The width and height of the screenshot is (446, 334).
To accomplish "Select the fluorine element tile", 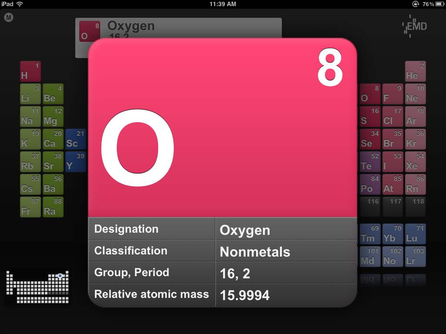I will pos(392,94).
